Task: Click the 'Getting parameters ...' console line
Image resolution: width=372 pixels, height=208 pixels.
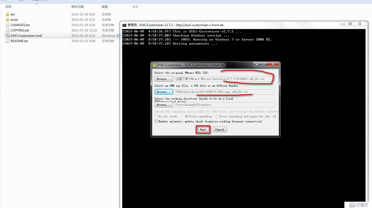Action: 170,44
